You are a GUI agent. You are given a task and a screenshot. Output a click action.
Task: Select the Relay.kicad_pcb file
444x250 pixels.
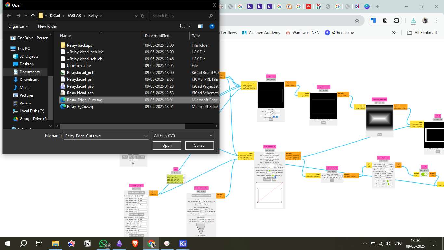tap(80, 73)
